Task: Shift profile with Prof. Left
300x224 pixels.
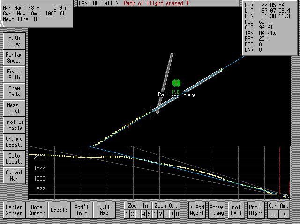Action: click(236, 210)
